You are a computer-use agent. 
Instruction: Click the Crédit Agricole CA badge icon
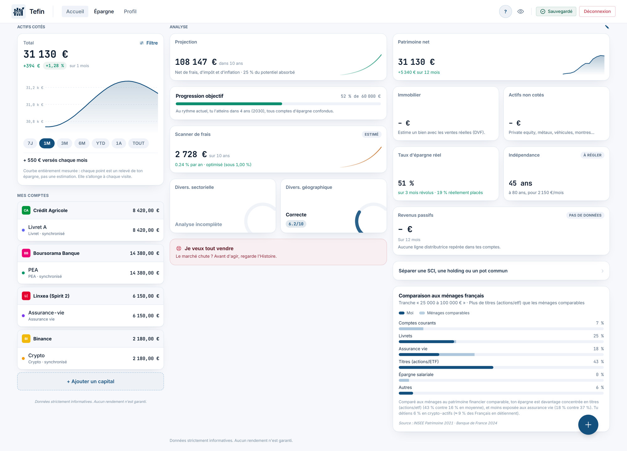[x=26, y=210]
